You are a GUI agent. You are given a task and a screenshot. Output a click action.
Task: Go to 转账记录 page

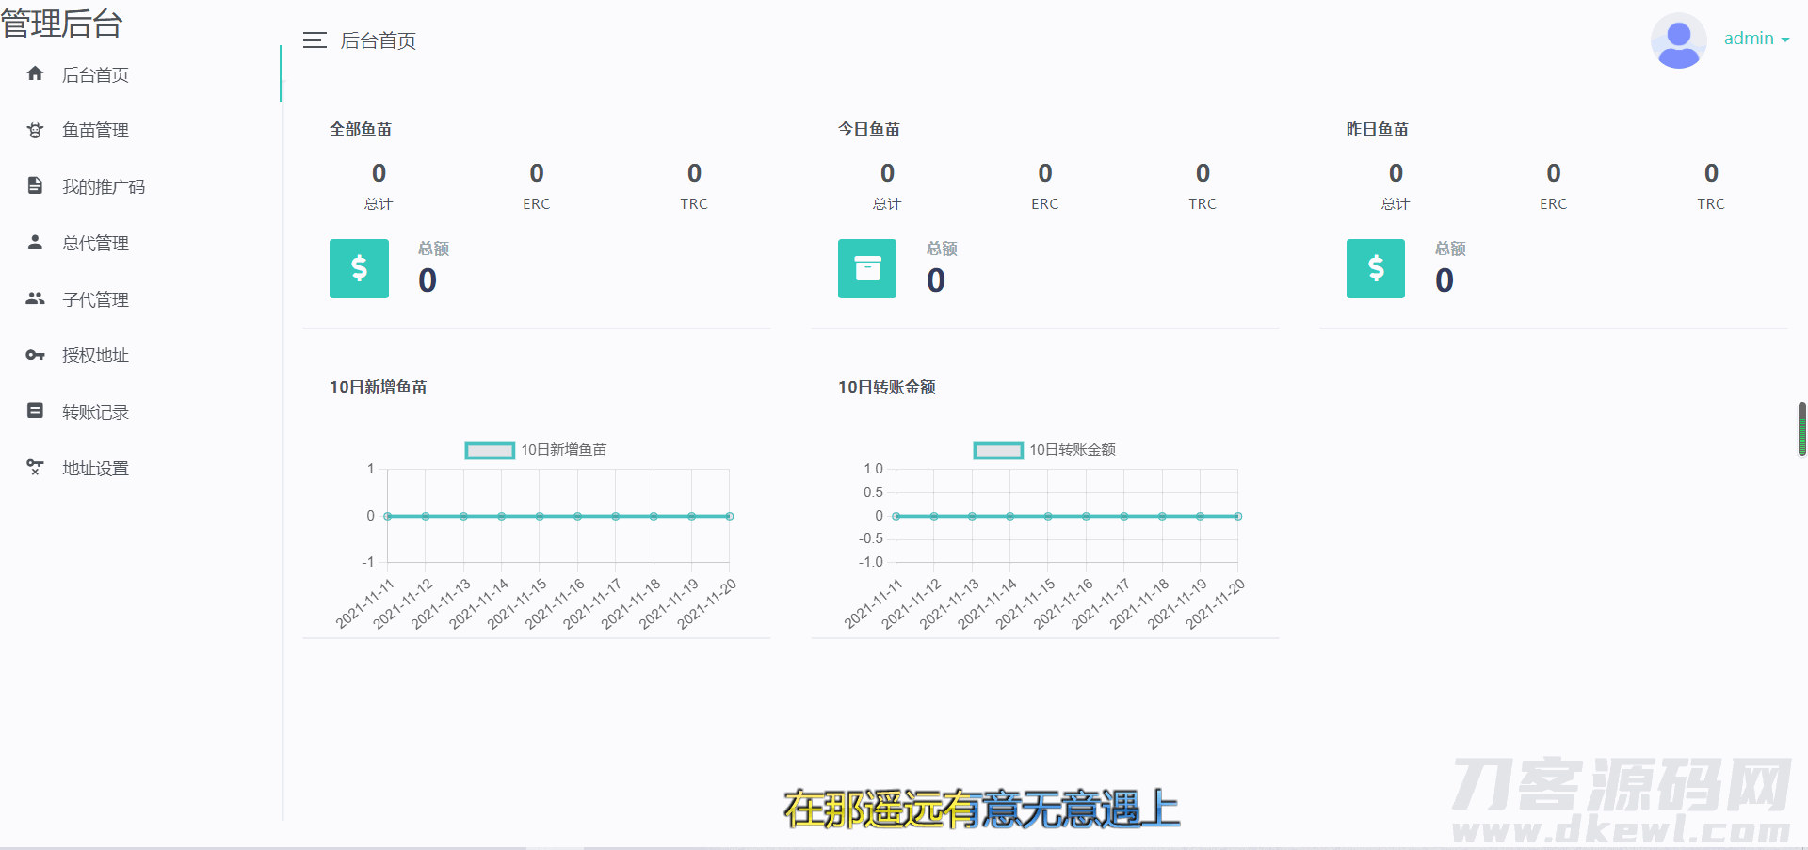point(95,412)
